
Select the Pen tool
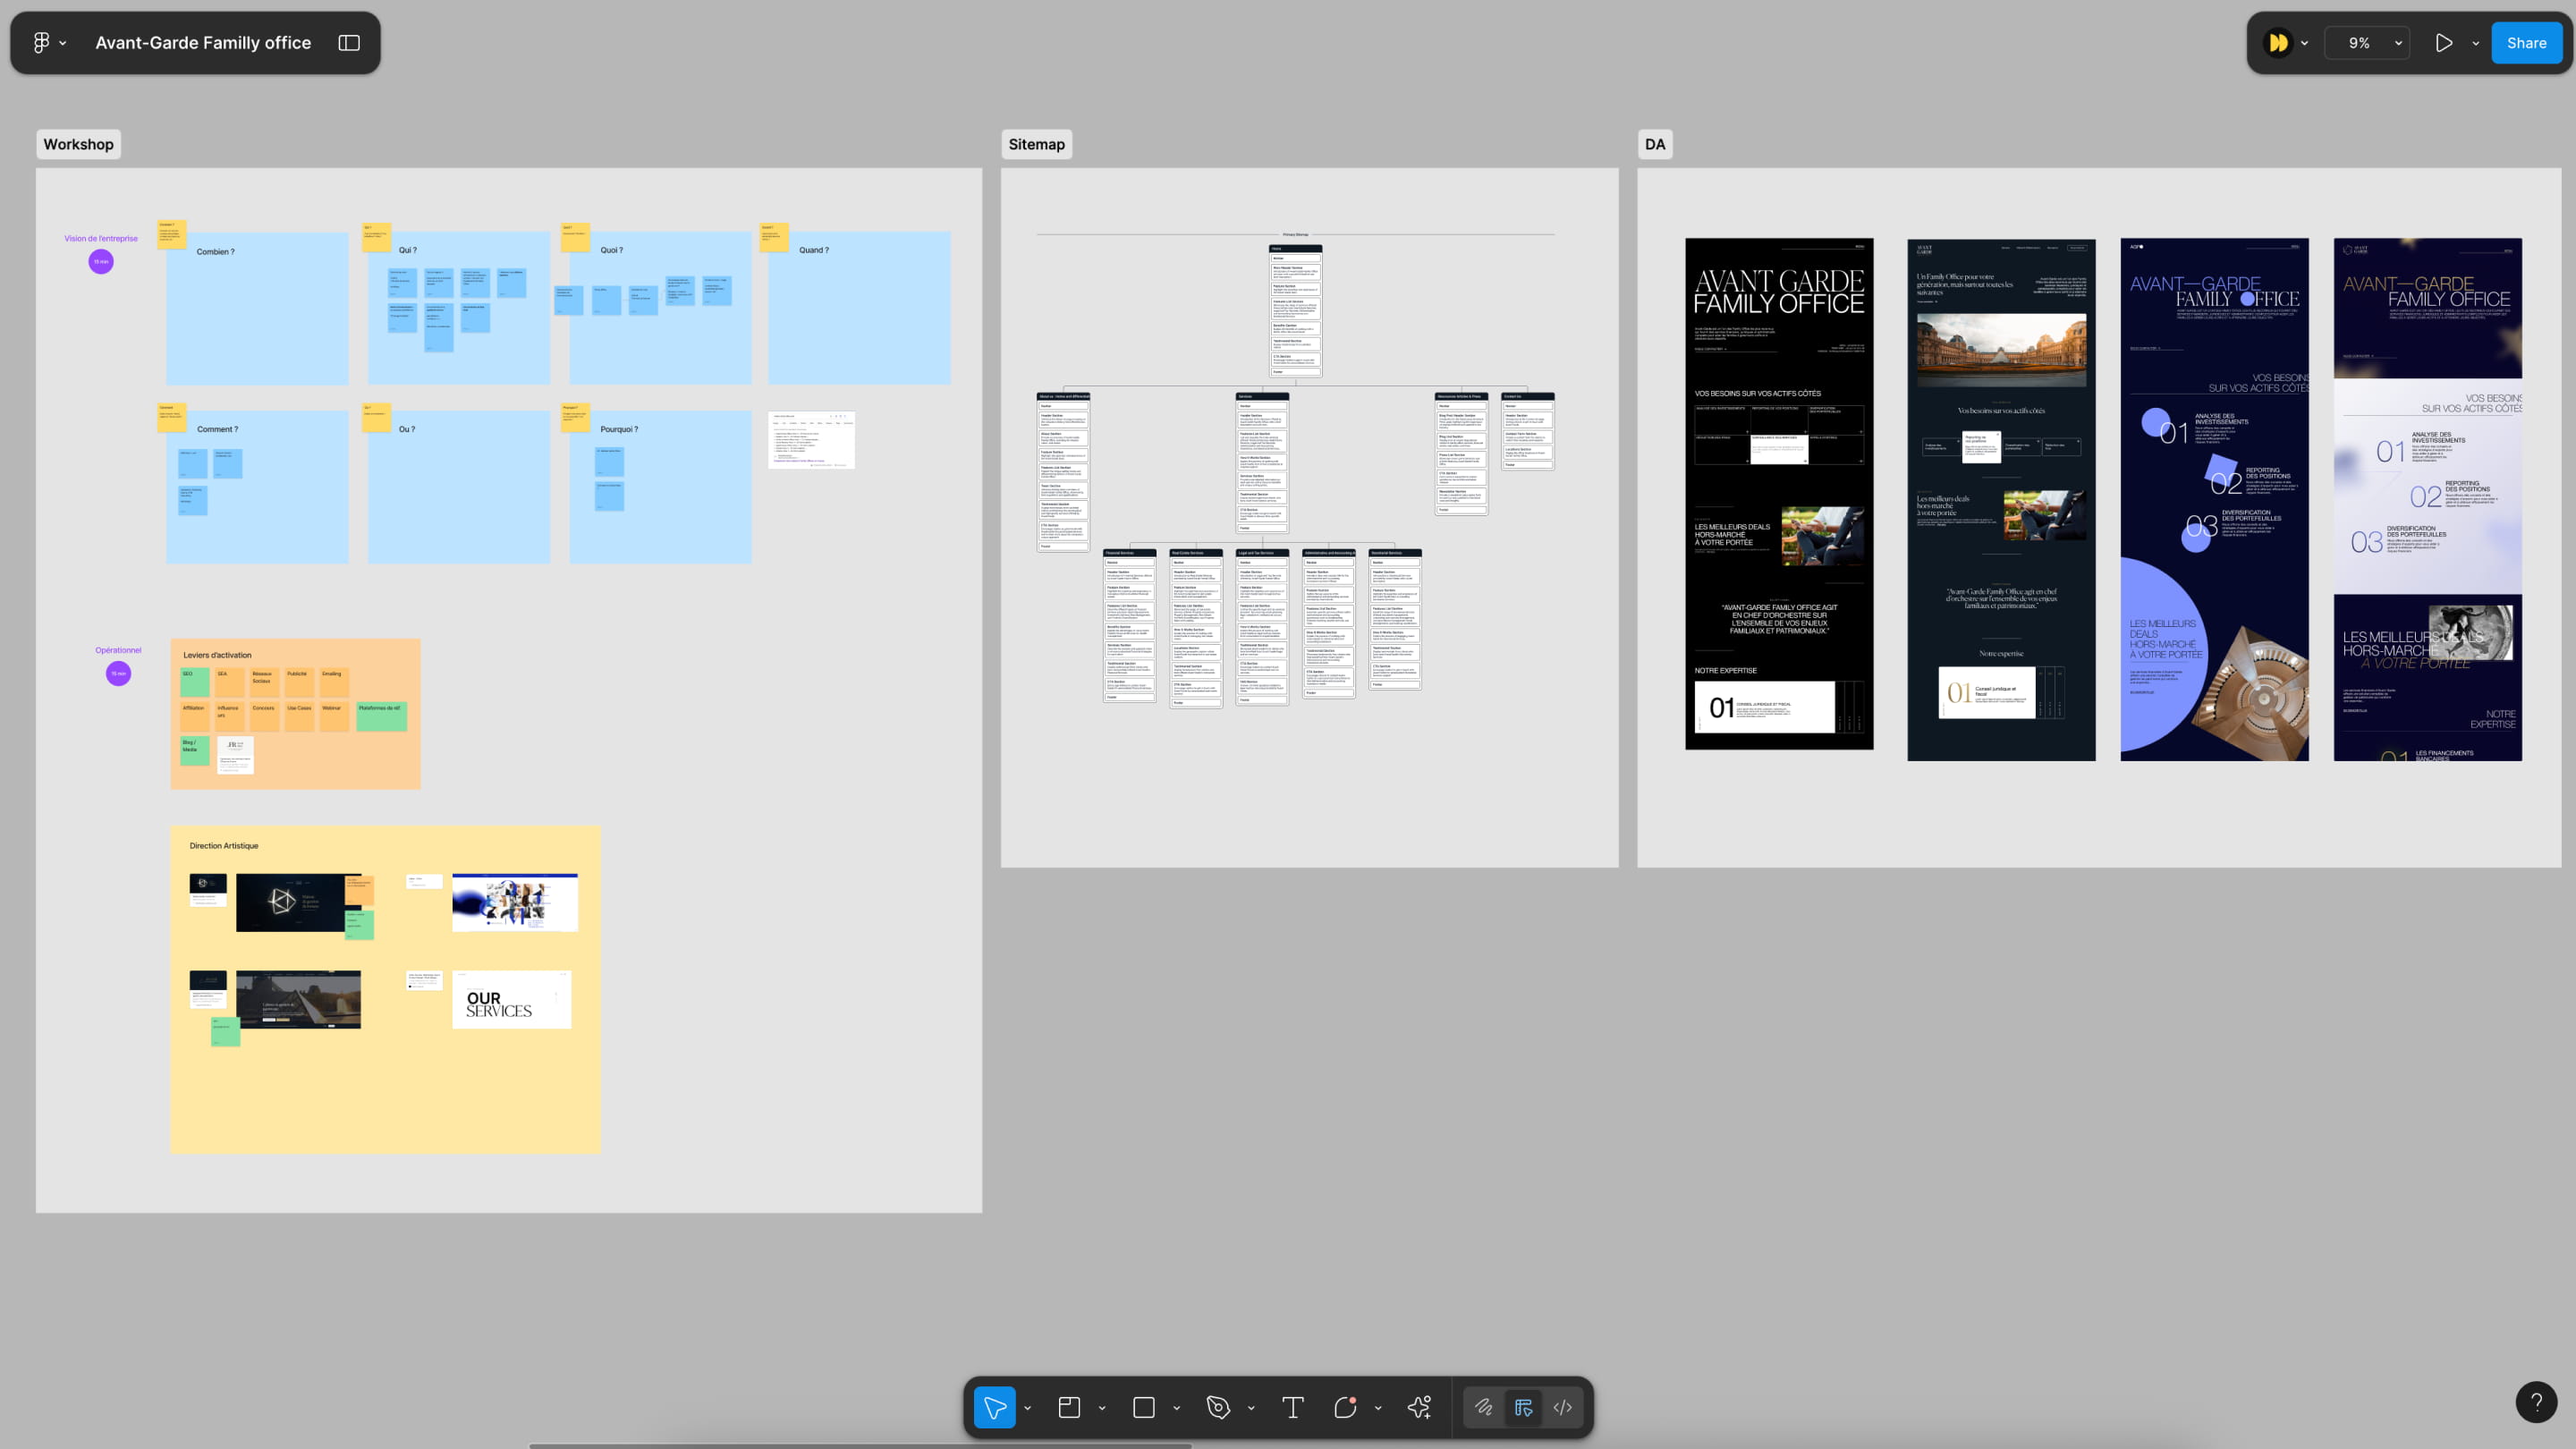[x=1218, y=1407]
